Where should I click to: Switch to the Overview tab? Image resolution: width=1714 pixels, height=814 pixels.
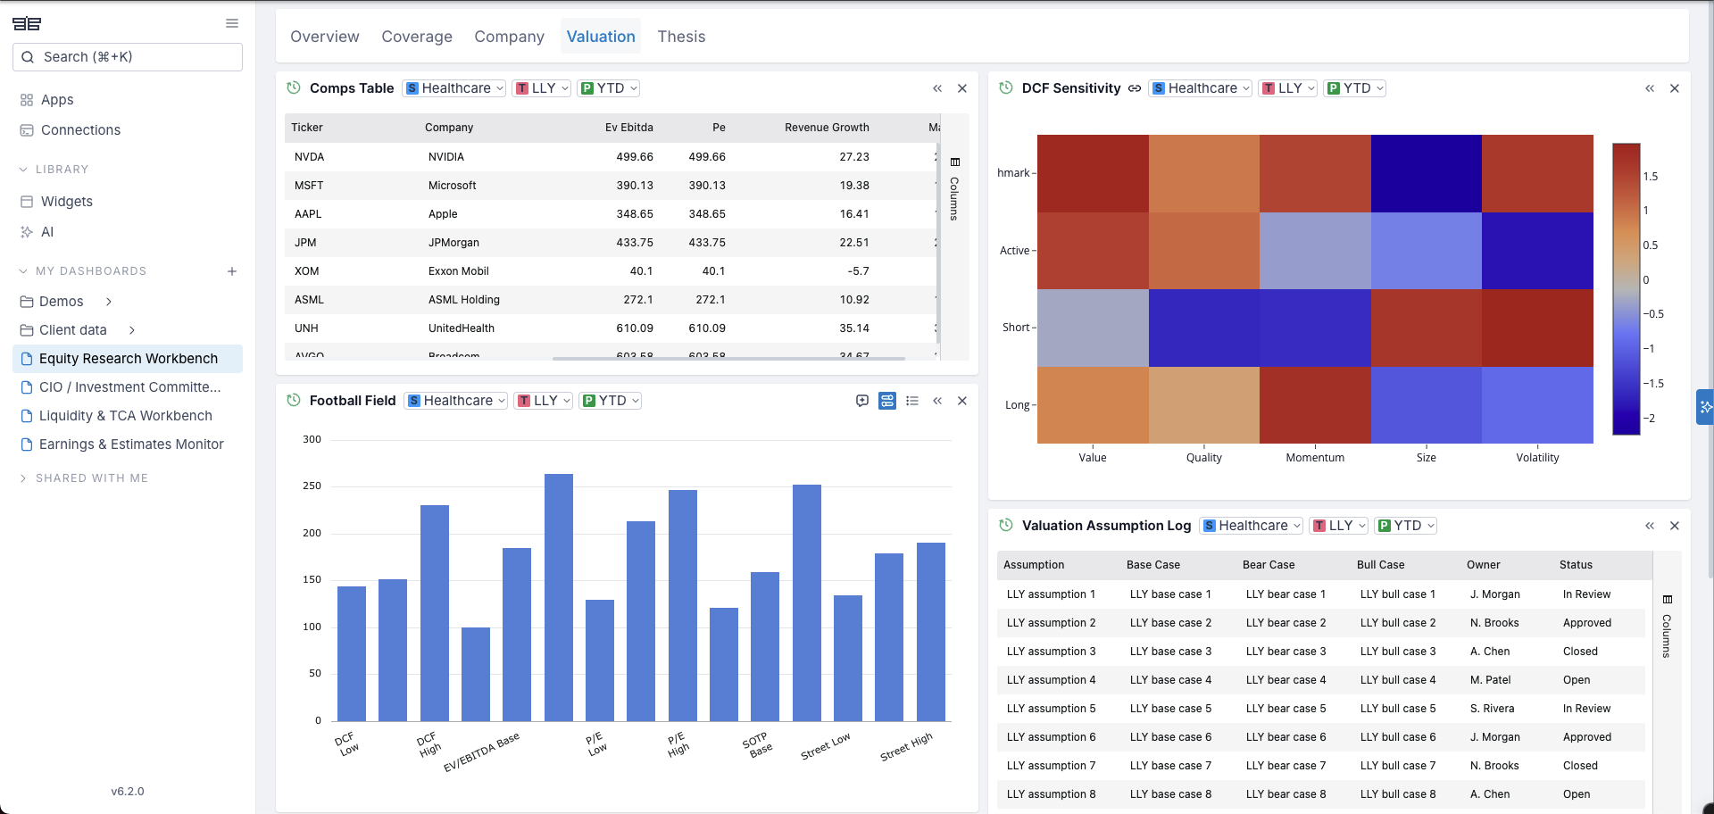click(x=325, y=37)
